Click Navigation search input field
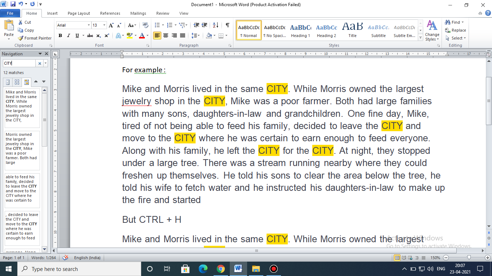Screen dimensions: 492x276 (x=20, y=63)
